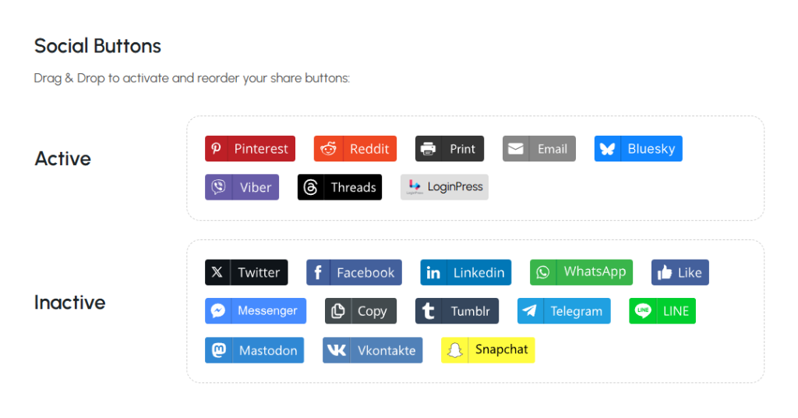Click the Threads logo icon
This screenshot has width=798, height=418.
310,187
